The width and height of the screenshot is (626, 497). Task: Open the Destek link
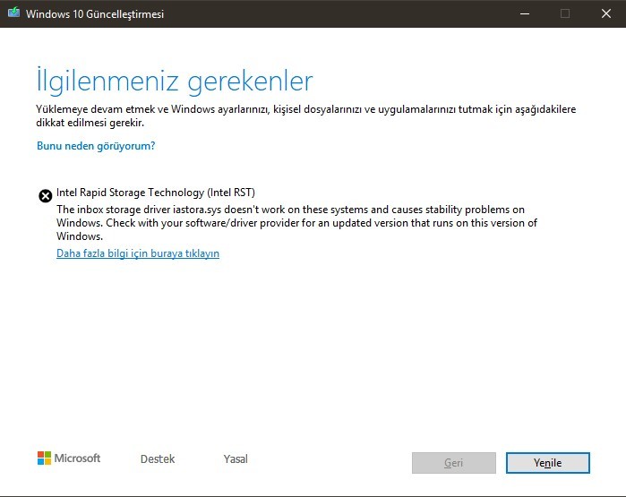tap(158, 459)
